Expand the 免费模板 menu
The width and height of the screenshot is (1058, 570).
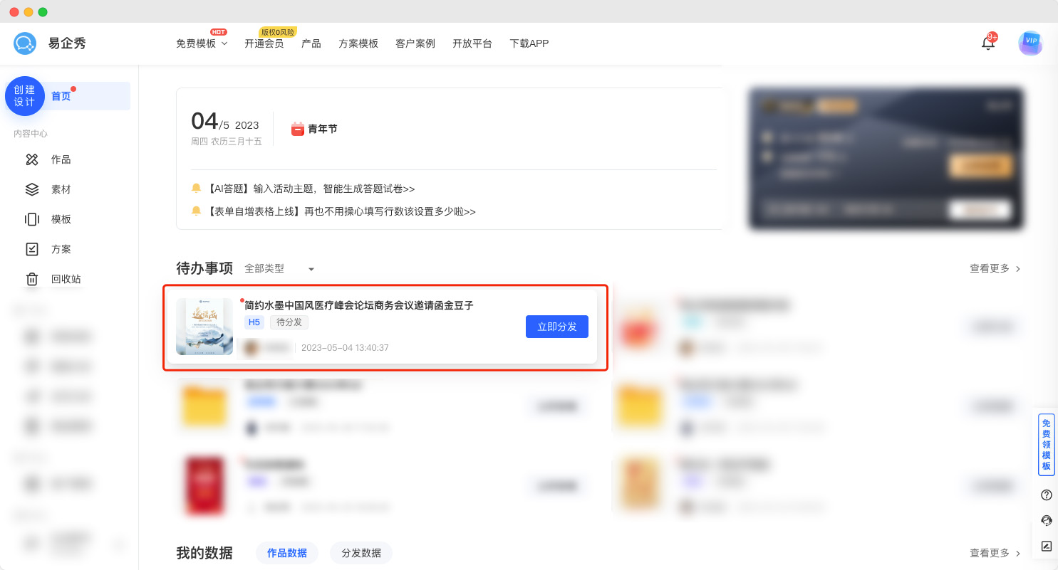(202, 43)
